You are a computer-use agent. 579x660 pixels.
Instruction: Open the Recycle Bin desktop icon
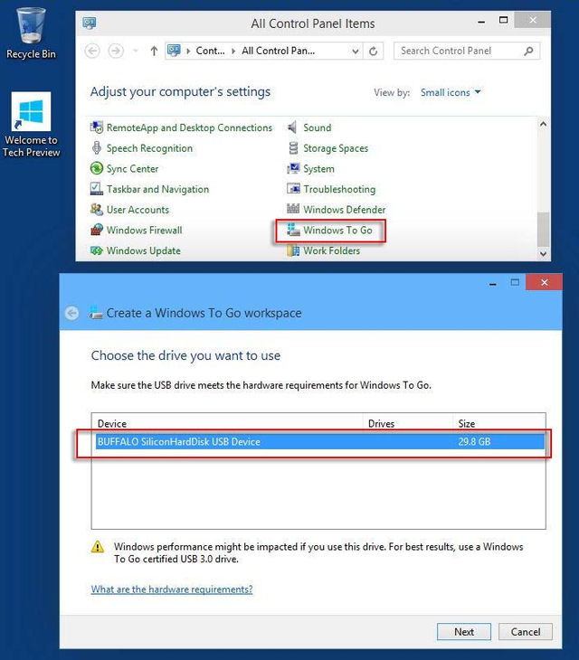pyautogui.click(x=31, y=33)
